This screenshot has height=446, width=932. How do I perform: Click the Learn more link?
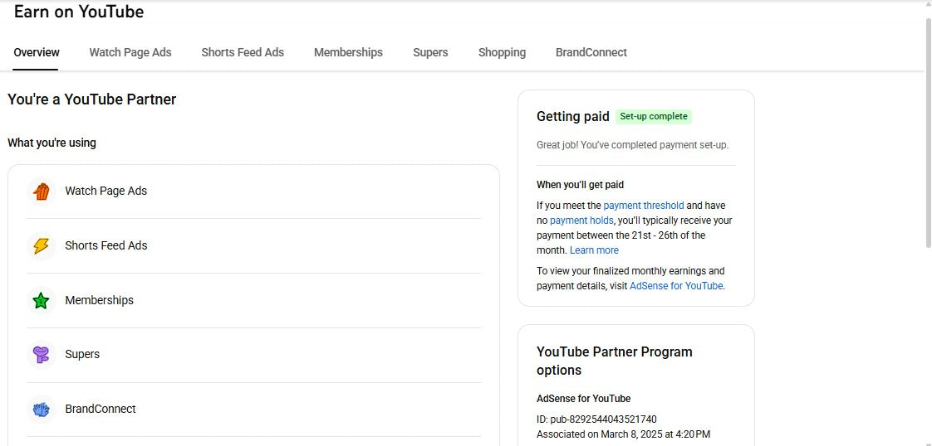[594, 250]
